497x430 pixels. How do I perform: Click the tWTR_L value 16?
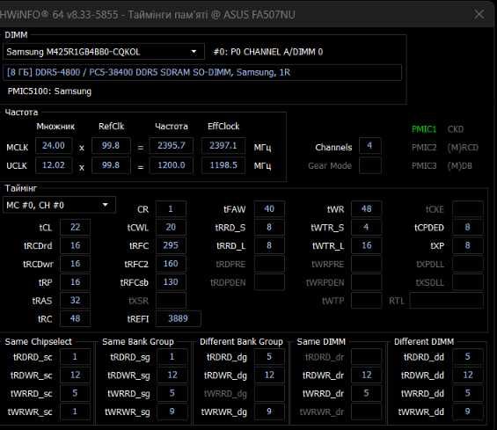[x=367, y=245]
